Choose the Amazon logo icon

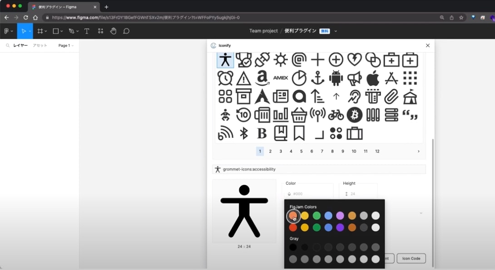tap(262, 78)
